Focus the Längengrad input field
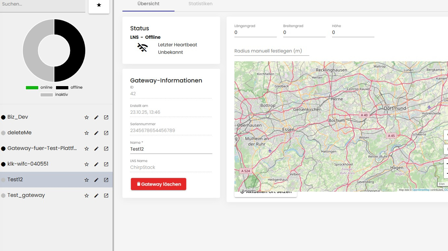Screen dimensions: 448x251 point(255,32)
